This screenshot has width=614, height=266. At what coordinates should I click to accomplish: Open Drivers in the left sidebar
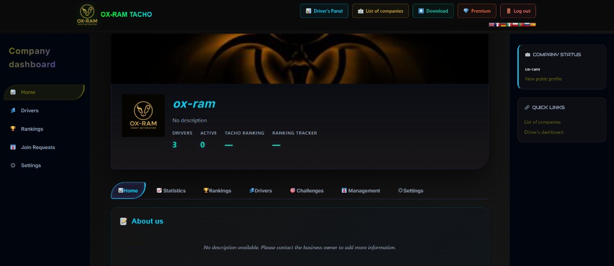(x=44, y=110)
